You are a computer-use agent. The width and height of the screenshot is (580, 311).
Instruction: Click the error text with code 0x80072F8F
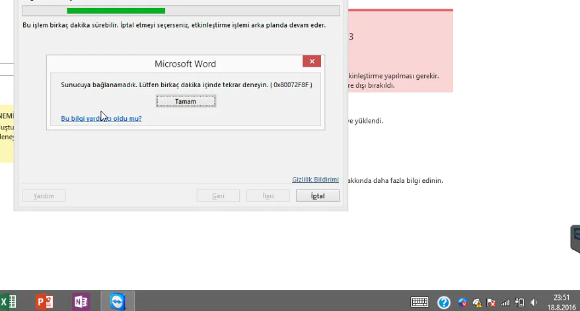pos(186,85)
